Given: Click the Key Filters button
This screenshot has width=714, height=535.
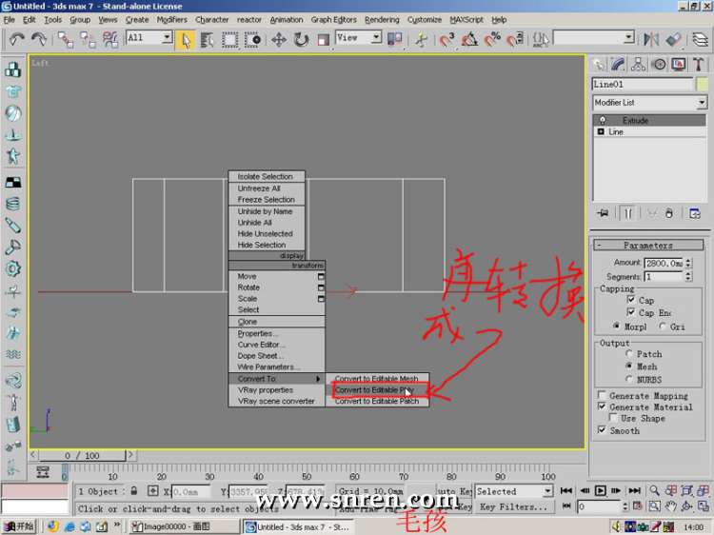Looking at the screenshot, I should pos(513,506).
